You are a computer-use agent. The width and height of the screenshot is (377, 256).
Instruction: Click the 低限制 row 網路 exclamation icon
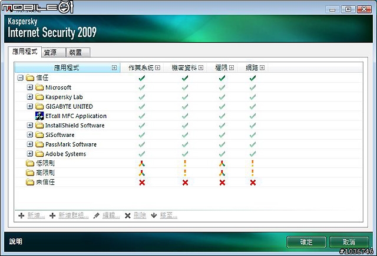pyautogui.click(x=253, y=163)
